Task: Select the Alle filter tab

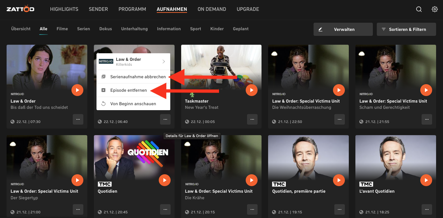Action: [x=43, y=29]
